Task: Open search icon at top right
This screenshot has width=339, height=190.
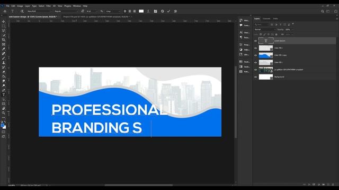Action: pyautogui.click(x=323, y=11)
